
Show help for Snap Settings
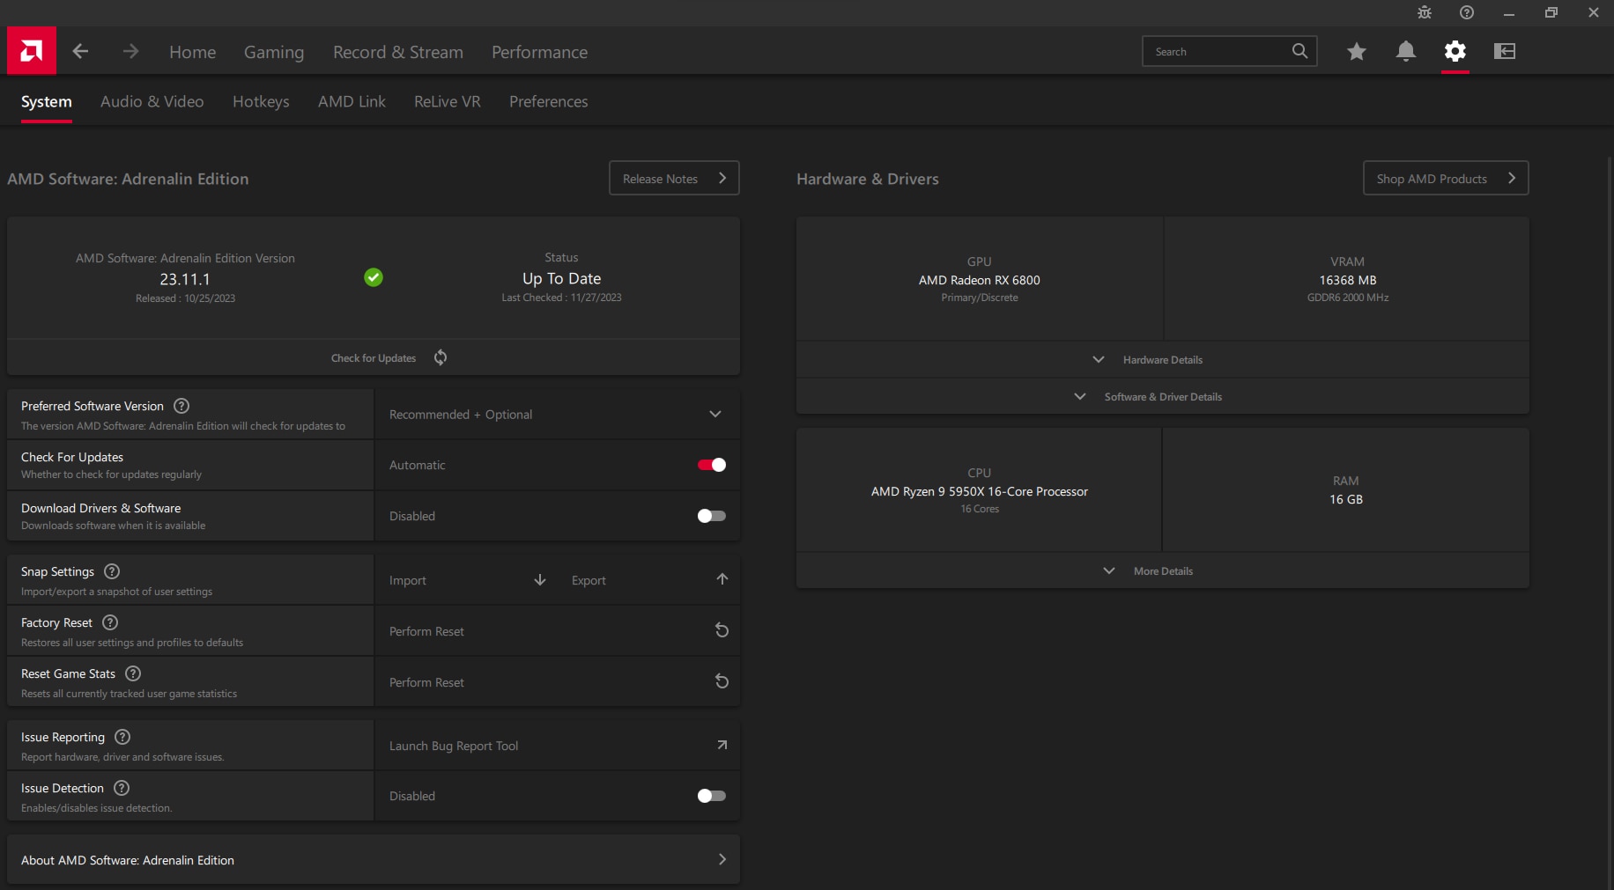click(112, 571)
